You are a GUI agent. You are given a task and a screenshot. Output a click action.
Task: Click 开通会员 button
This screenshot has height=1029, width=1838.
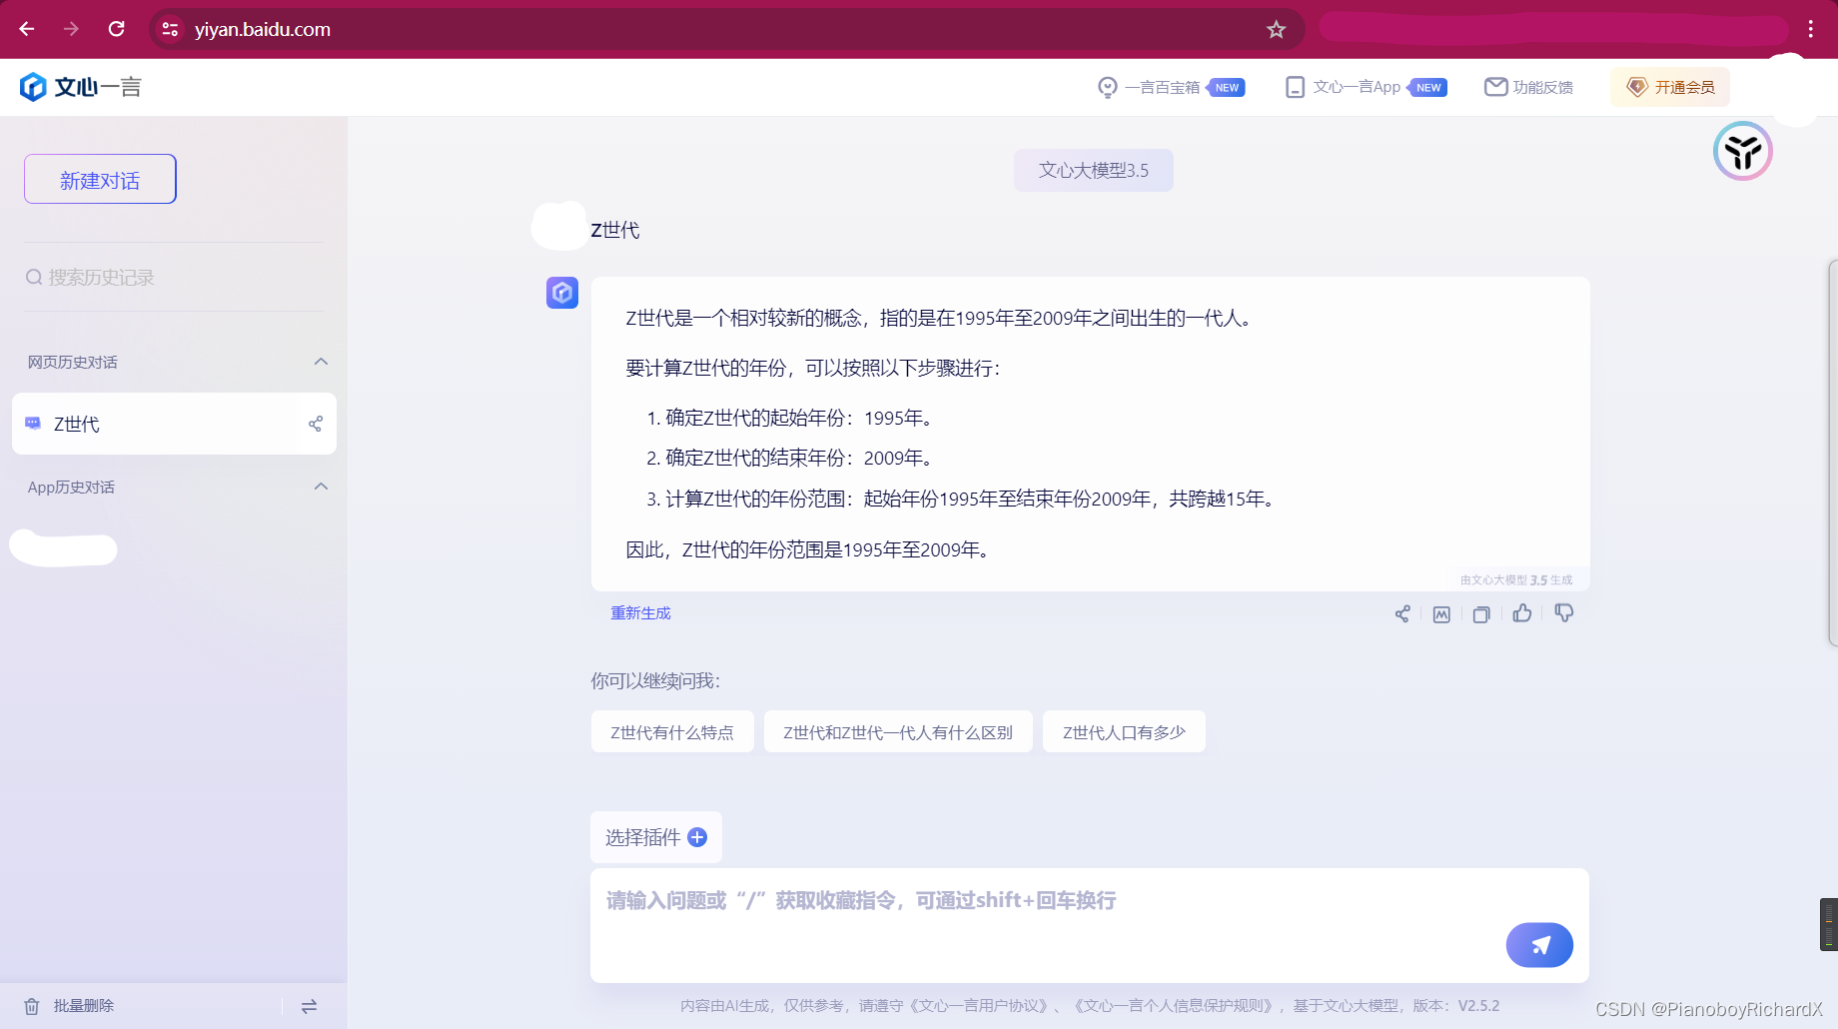click(1670, 87)
